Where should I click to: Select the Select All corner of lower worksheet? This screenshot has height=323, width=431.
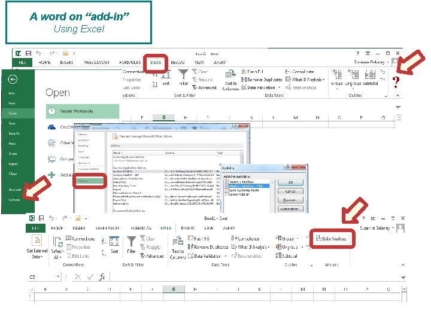[31, 290]
